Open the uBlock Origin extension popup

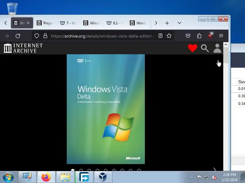click(210, 35)
